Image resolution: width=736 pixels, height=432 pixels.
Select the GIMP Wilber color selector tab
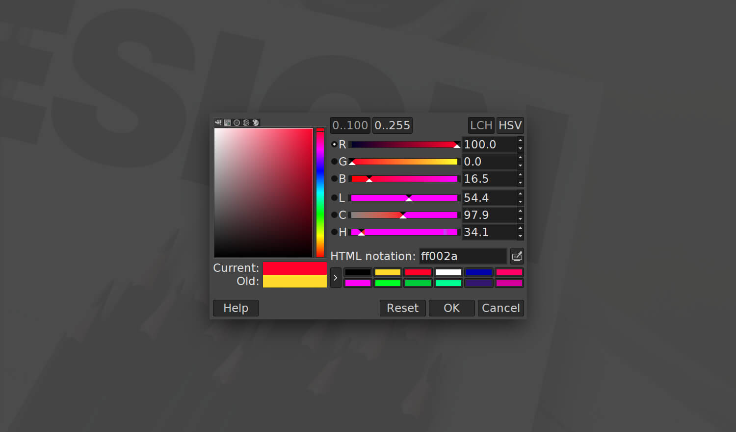point(218,122)
